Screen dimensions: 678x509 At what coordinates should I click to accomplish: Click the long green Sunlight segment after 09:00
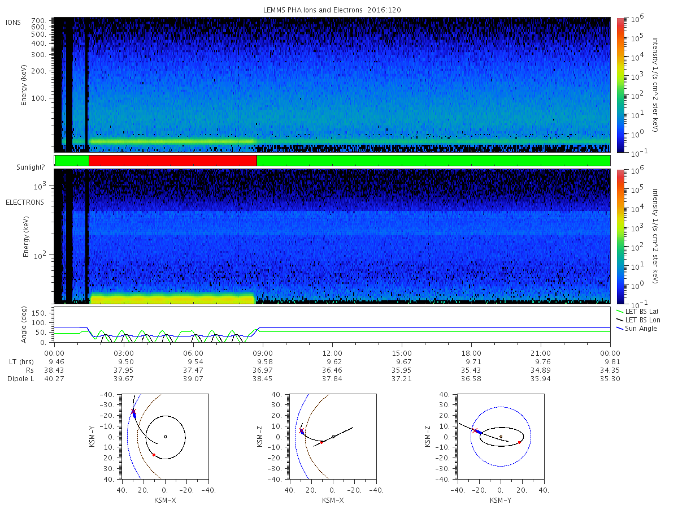pyautogui.click(x=433, y=161)
